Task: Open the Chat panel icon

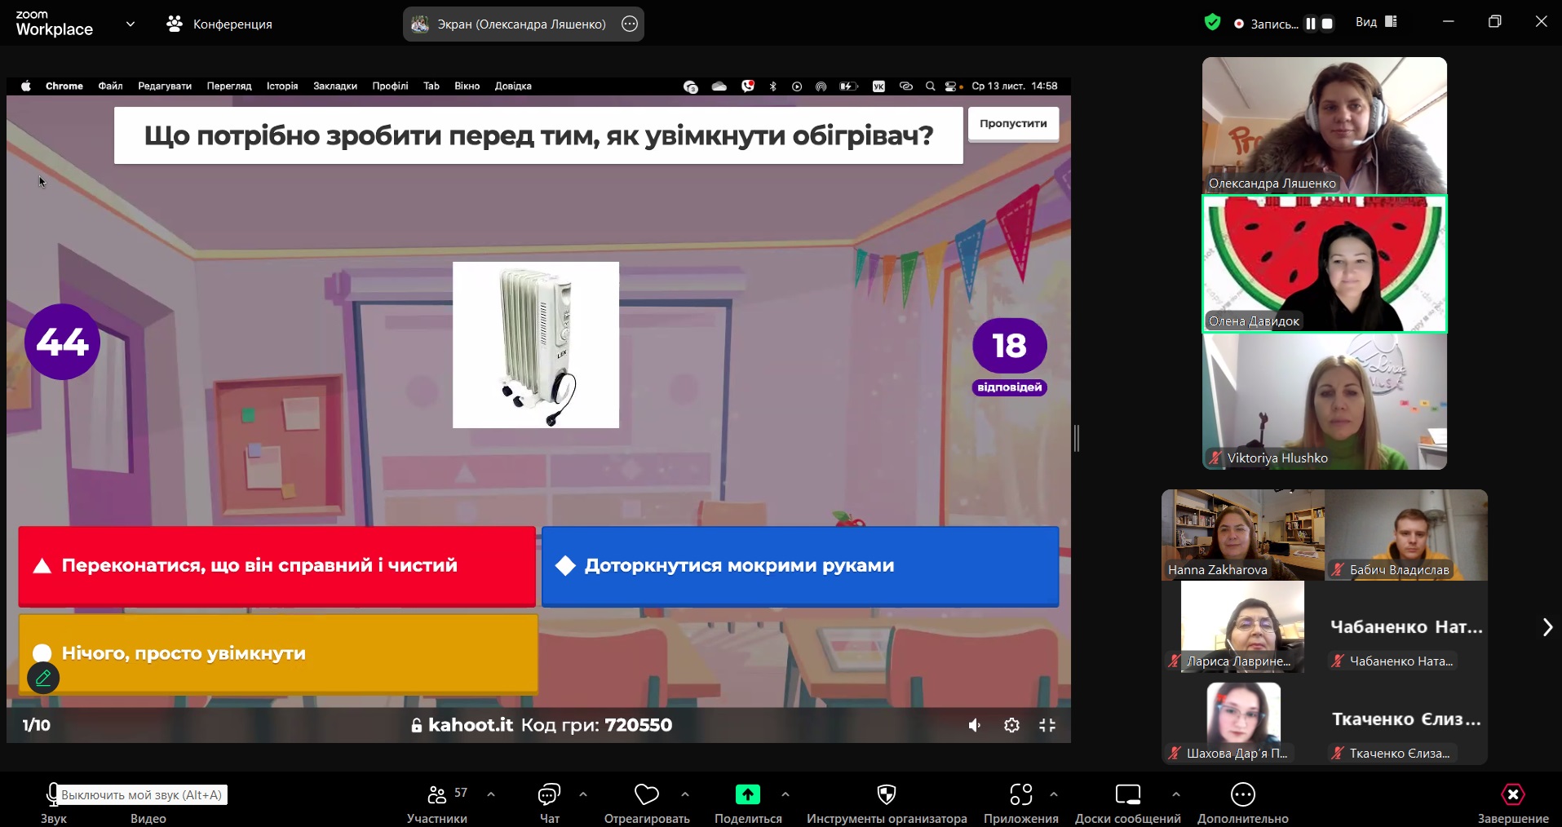Action: click(549, 794)
